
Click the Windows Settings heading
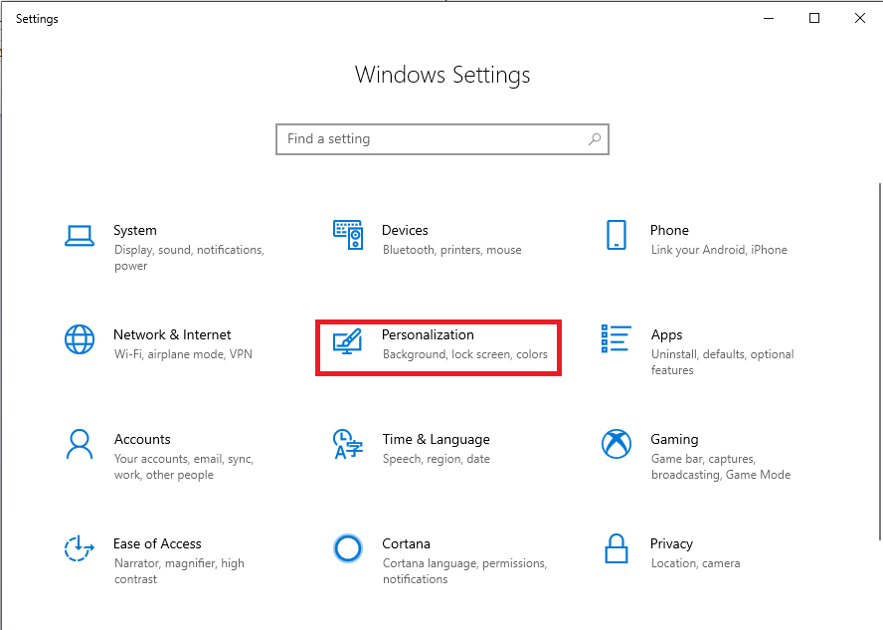pos(441,75)
